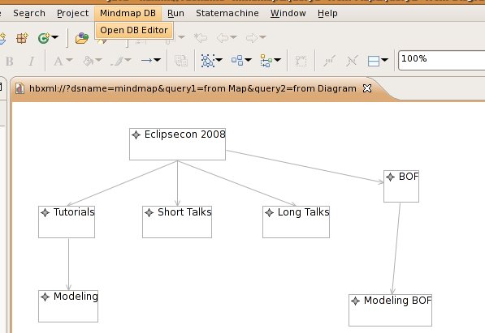This screenshot has height=333, width=485.
Task: Open the font color dropdown arrow
Action: (69, 60)
